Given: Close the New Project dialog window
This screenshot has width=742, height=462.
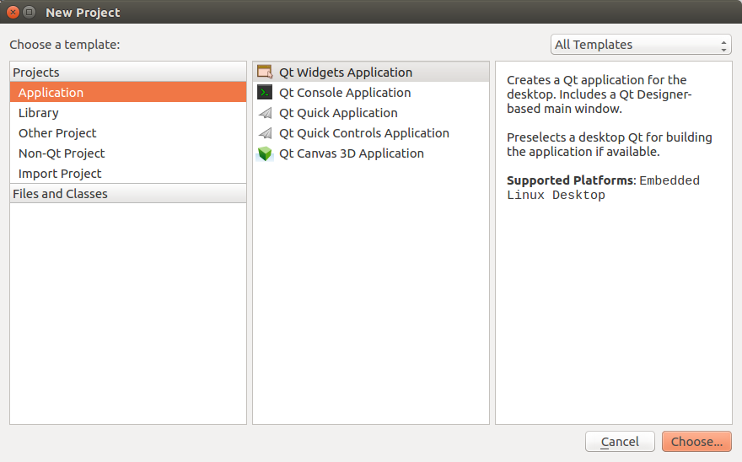Looking at the screenshot, I should [13, 13].
